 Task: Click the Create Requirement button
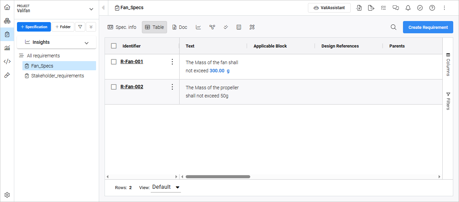pyautogui.click(x=428, y=27)
